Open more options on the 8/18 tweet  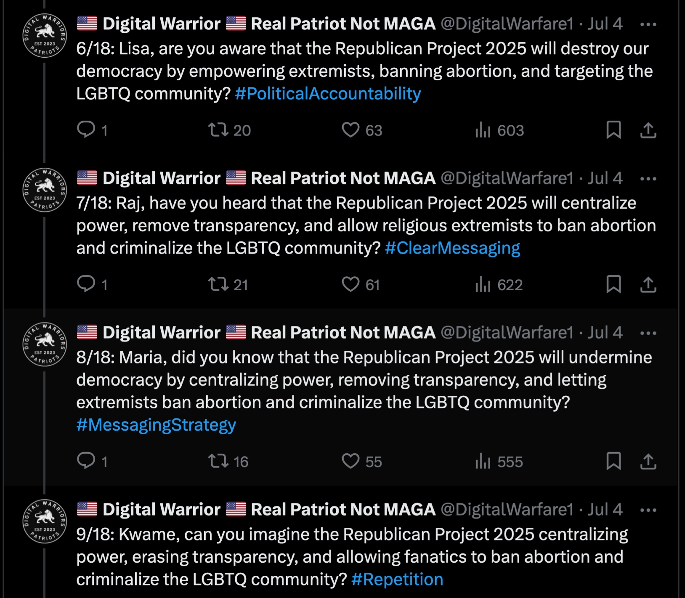click(648, 333)
